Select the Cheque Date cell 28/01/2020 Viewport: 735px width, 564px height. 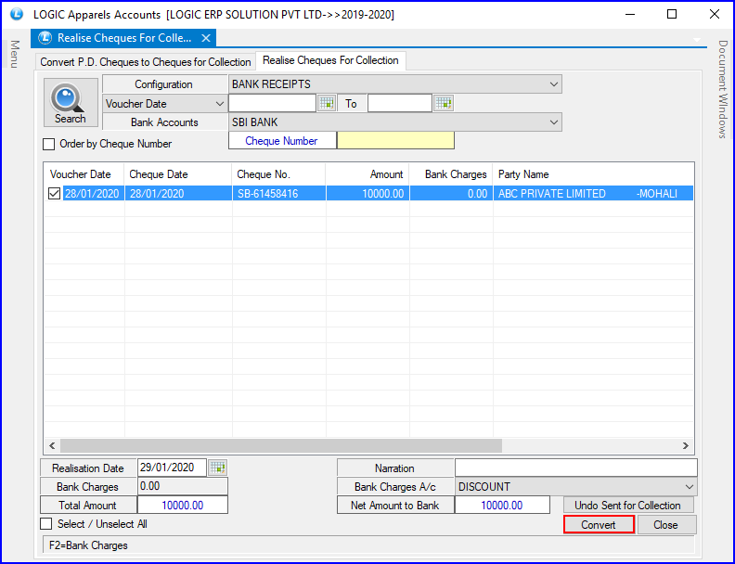pyautogui.click(x=178, y=194)
